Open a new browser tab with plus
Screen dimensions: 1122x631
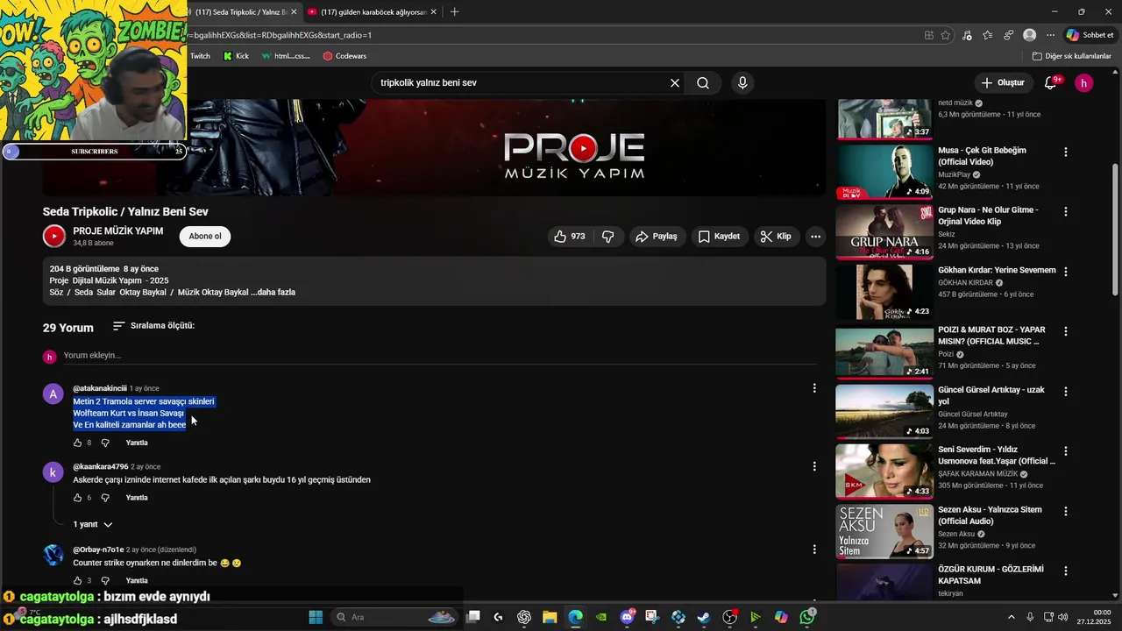click(454, 12)
